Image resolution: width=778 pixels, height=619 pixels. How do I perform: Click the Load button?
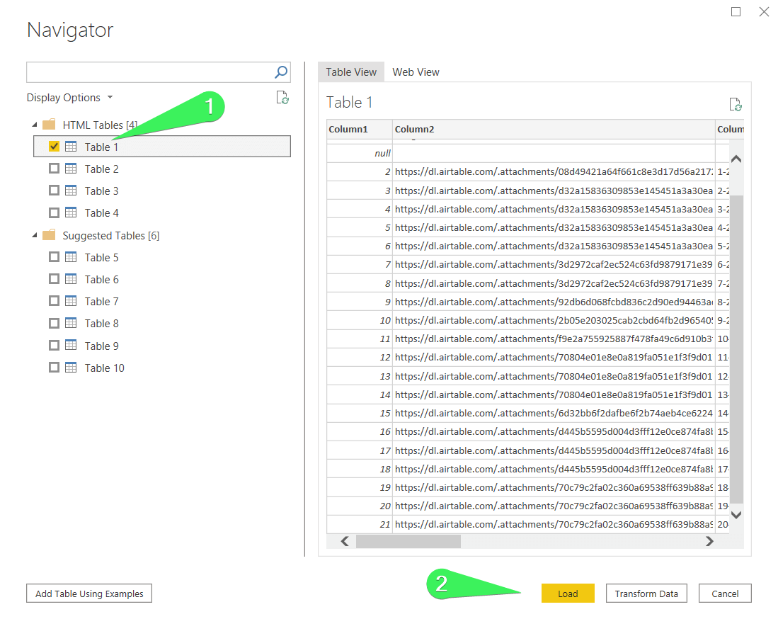568,594
